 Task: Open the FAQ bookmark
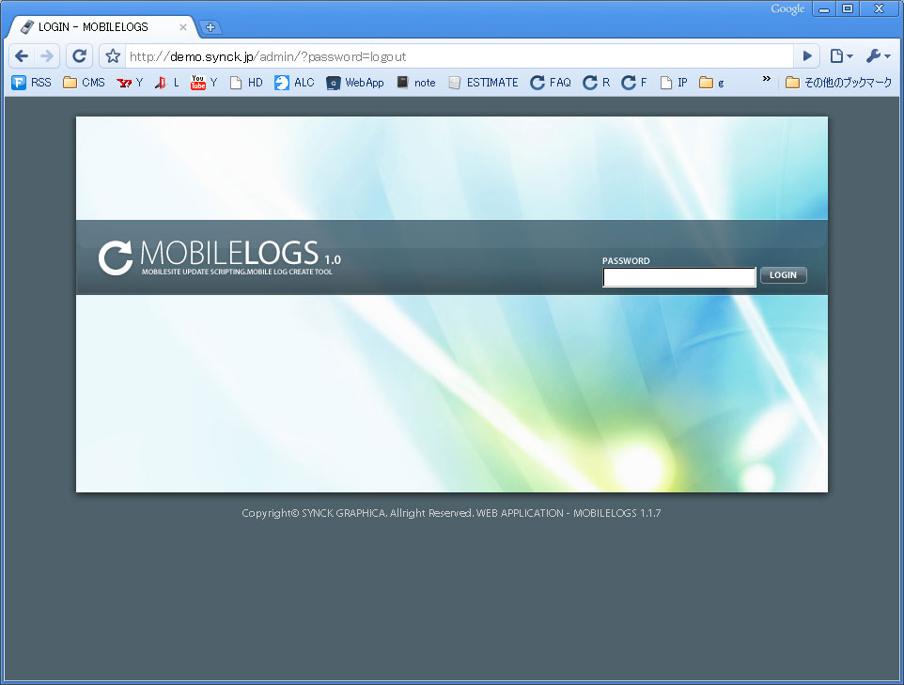click(551, 83)
